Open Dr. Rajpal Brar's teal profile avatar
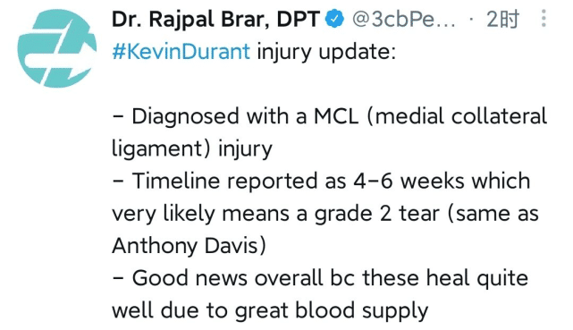The width and height of the screenshot is (573, 330). coord(57,48)
